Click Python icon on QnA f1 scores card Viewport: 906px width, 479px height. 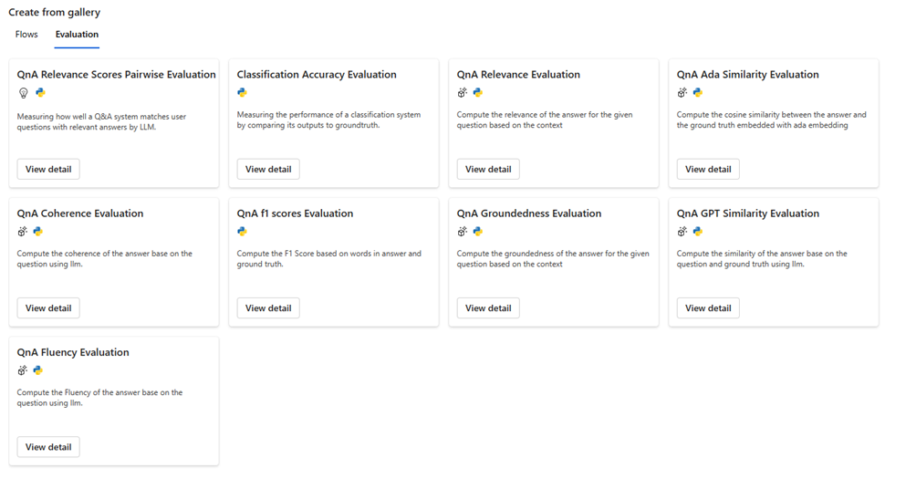(242, 232)
